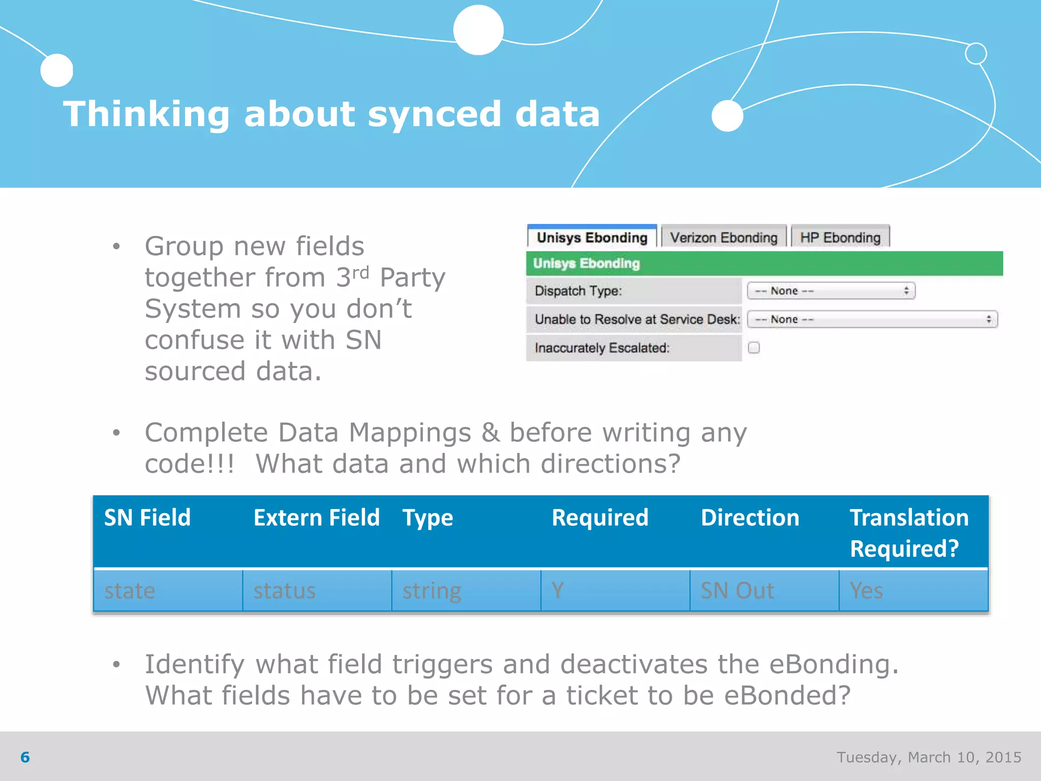Select the HP Ebonding tab
Viewport: 1041px width, 781px height.
(840, 237)
